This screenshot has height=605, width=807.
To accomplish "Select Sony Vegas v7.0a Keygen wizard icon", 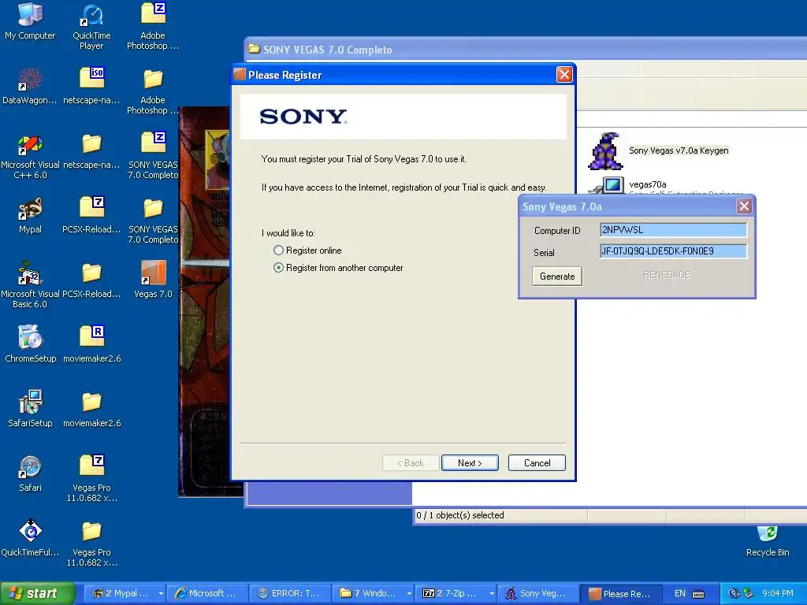I will tap(605, 150).
